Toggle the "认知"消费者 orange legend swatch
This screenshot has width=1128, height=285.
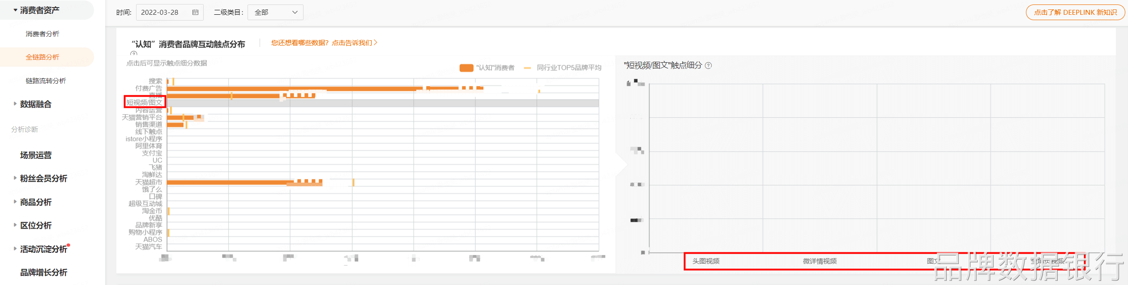tap(466, 68)
